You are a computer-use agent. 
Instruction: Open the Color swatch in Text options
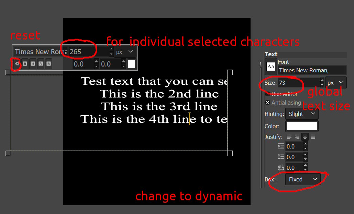pyautogui.click(x=302, y=126)
